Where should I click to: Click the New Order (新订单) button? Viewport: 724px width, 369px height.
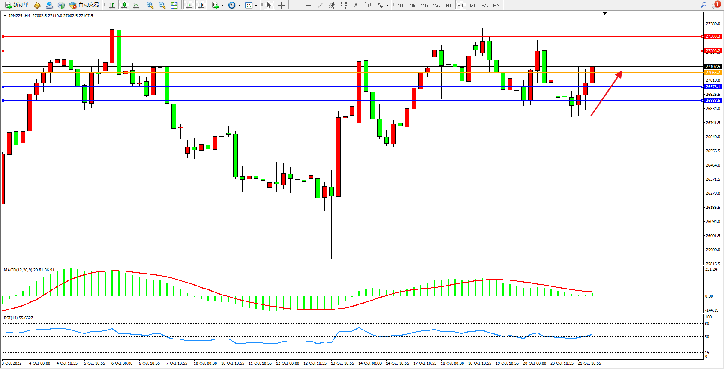17,5
